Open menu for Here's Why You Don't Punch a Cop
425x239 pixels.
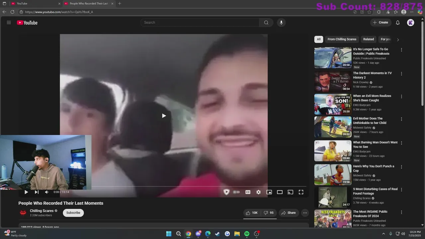tap(401, 167)
